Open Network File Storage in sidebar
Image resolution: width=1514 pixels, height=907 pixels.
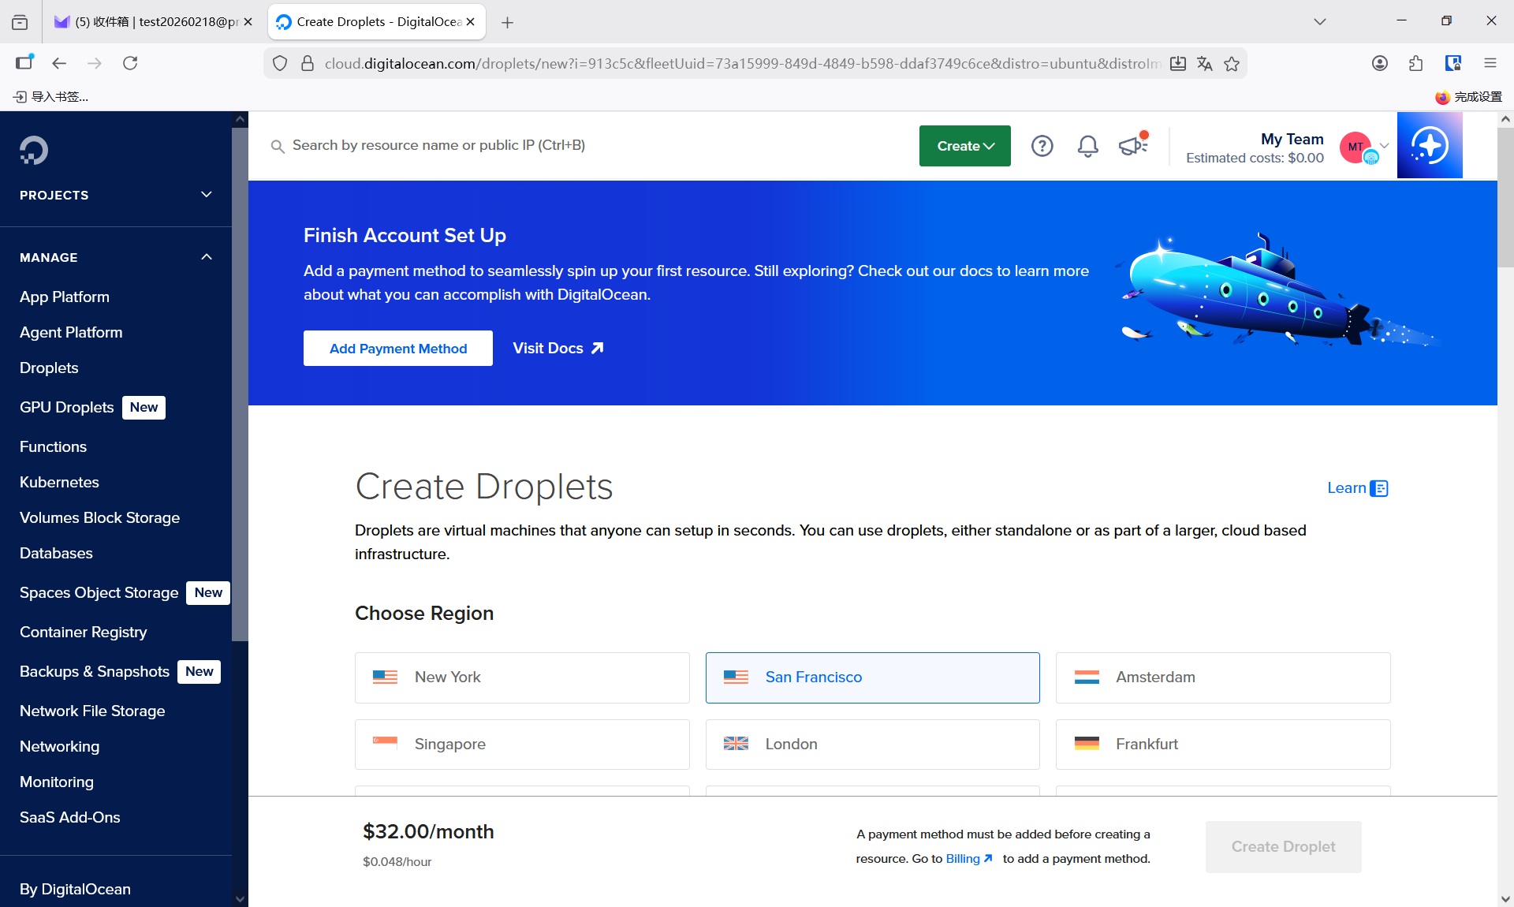tap(92, 711)
